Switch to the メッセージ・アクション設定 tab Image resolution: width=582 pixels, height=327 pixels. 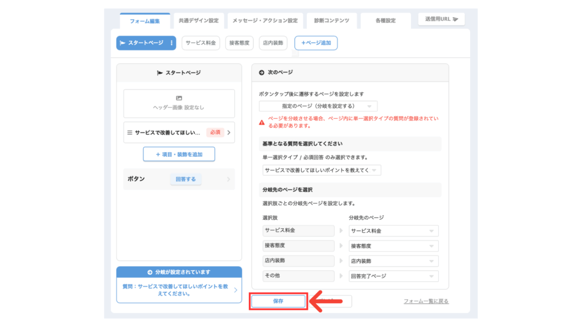click(265, 20)
